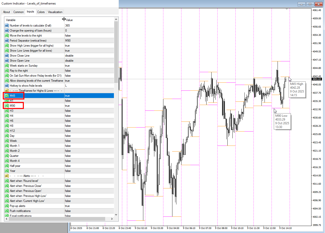
Task: Toggle Move the levels to the right value
Action: click(x=89, y=36)
